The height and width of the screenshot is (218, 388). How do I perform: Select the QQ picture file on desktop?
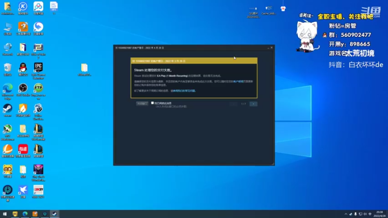[253, 12]
